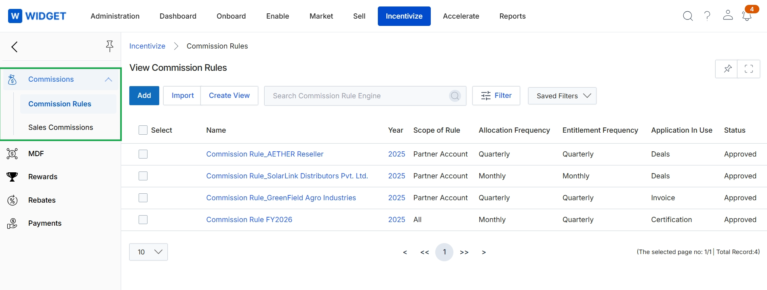The height and width of the screenshot is (290, 767).
Task: Open the Market menu
Action: tap(321, 16)
